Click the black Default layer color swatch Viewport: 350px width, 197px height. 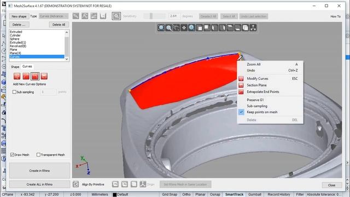tap(115, 195)
